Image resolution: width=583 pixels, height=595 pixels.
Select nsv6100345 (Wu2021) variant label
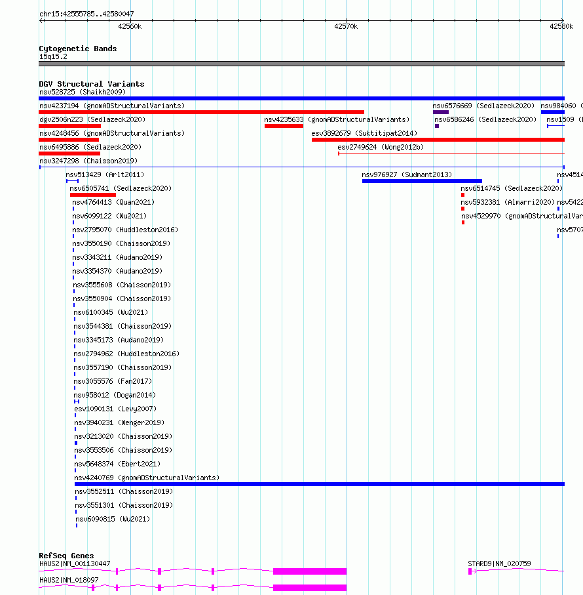[x=111, y=312]
